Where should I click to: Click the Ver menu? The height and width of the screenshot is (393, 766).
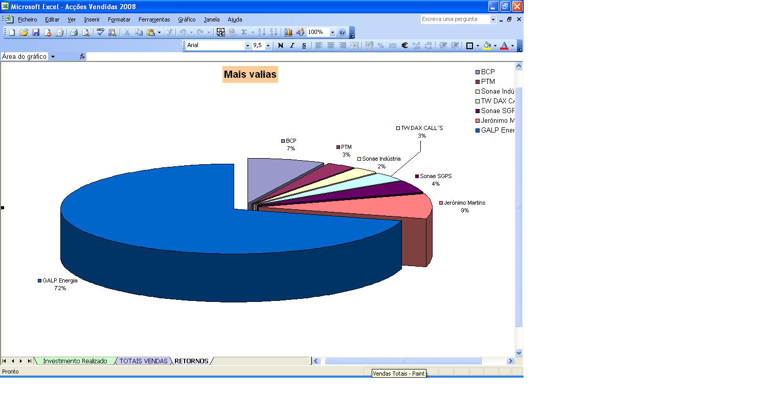[72, 19]
